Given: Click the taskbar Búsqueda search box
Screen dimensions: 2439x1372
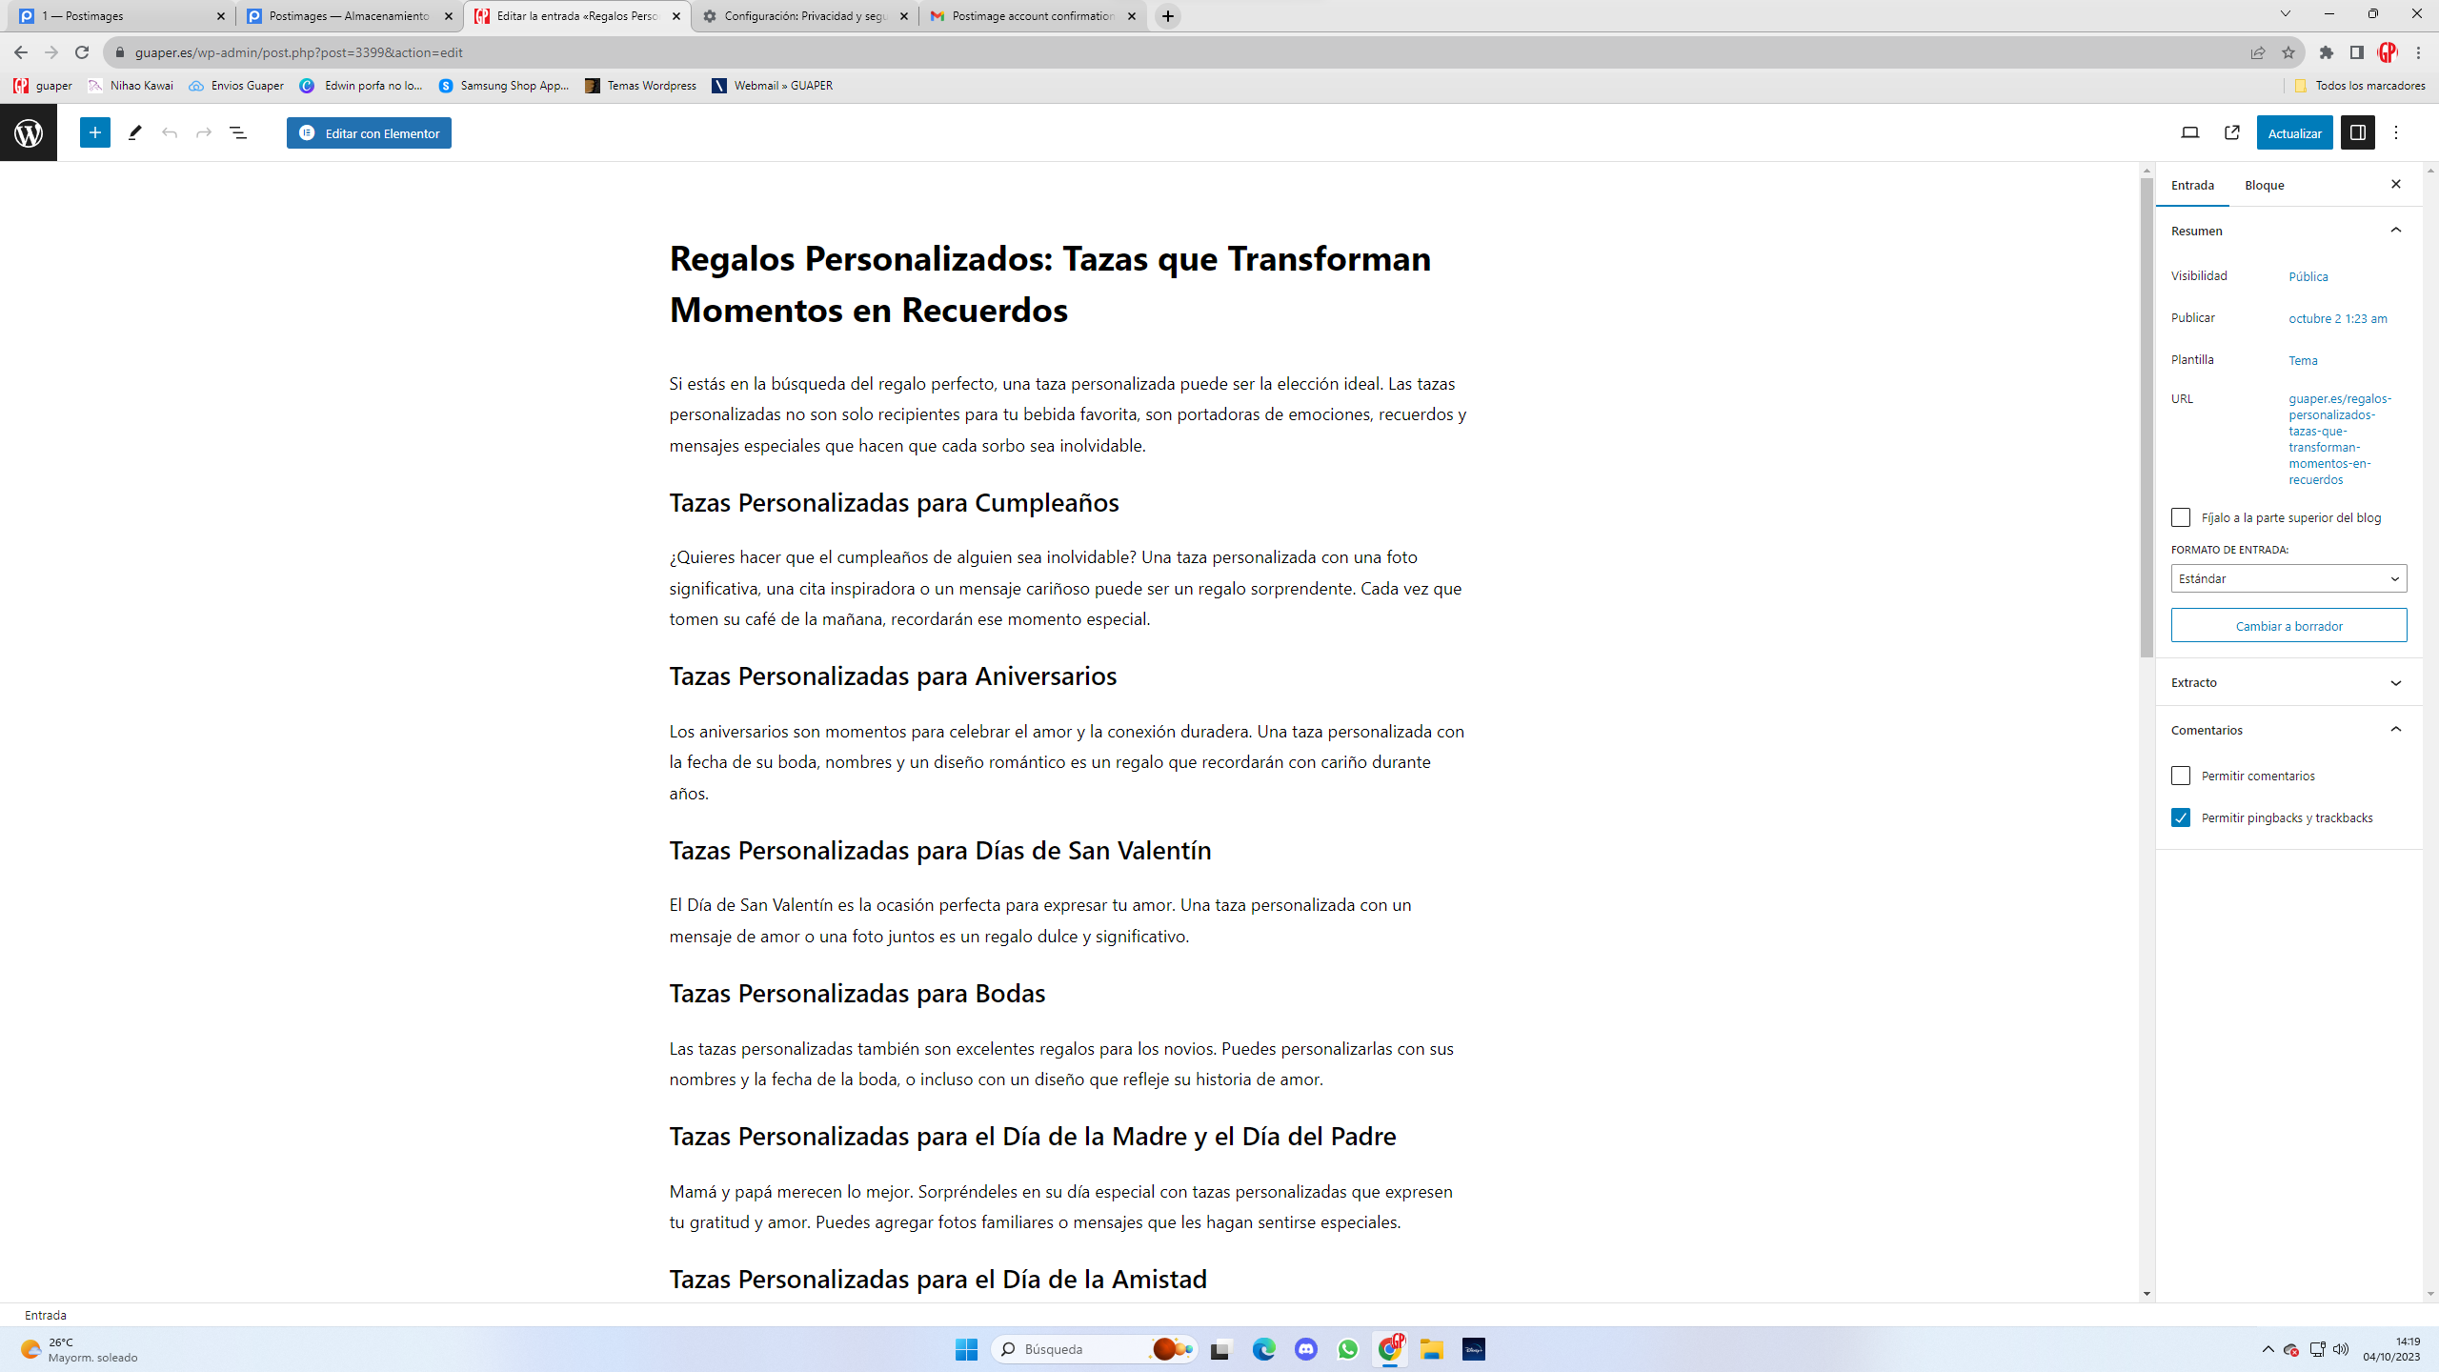Looking at the screenshot, I should (1094, 1349).
